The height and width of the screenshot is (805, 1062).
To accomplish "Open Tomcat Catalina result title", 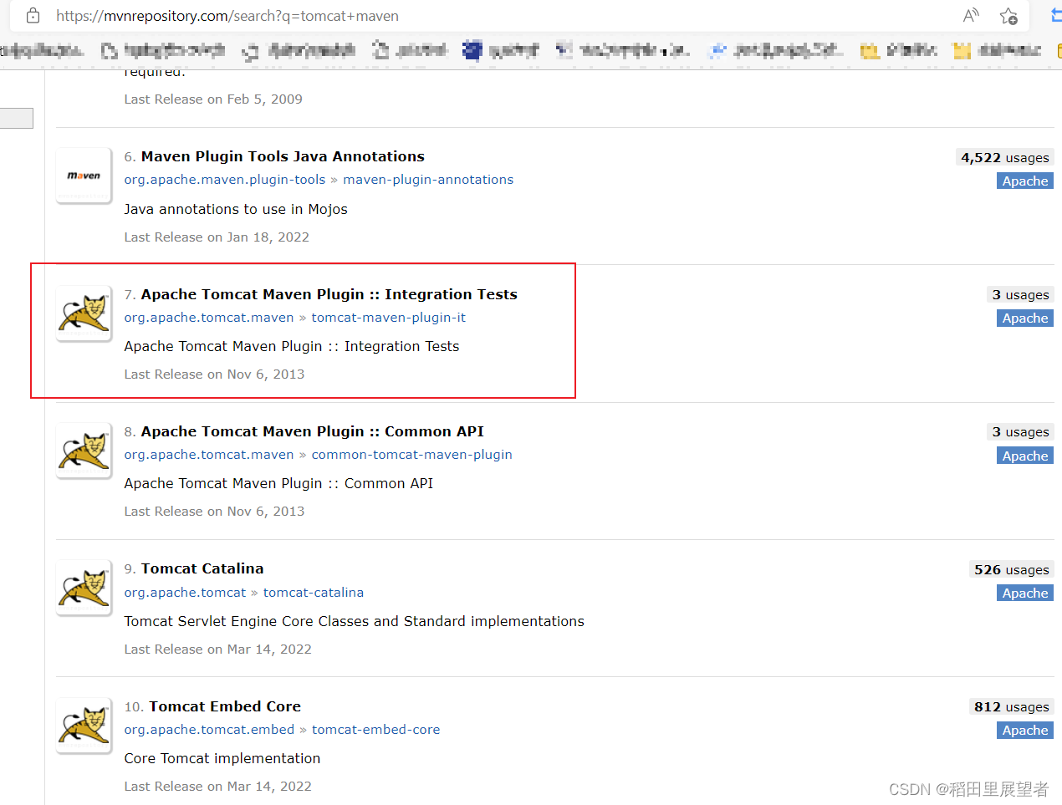I will (x=202, y=568).
